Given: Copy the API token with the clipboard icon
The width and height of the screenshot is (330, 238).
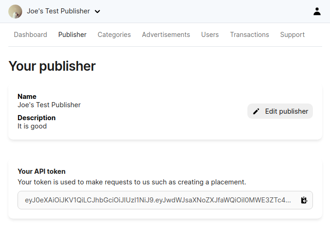Looking at the screenshot, I should coord(304,200).
